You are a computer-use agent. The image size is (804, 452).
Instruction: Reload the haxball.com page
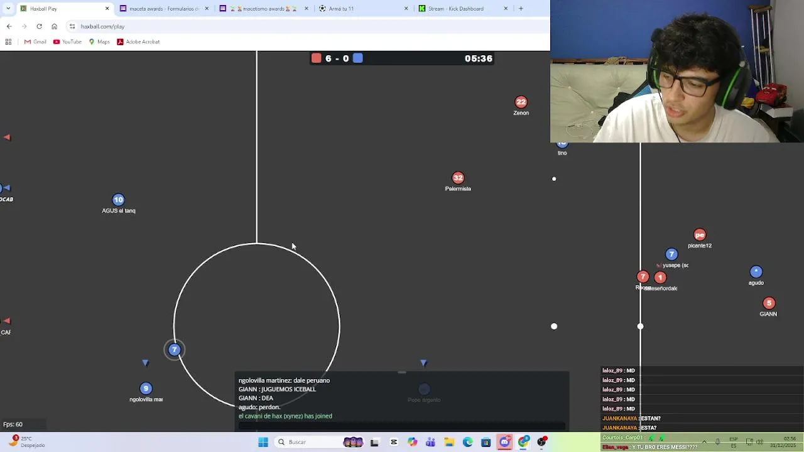coord(39,26)
